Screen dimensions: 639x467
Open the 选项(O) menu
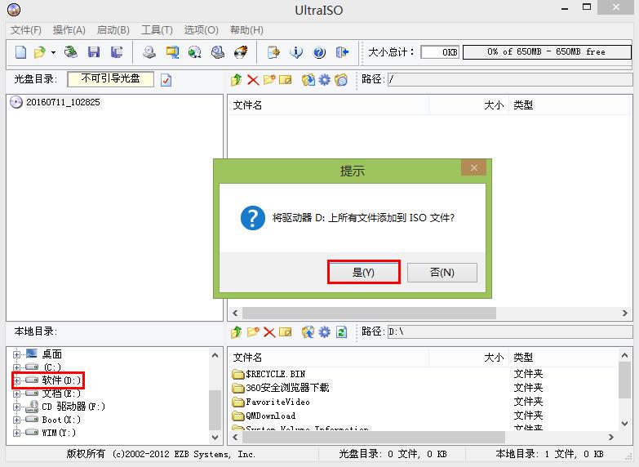click(x=202, y=29)
